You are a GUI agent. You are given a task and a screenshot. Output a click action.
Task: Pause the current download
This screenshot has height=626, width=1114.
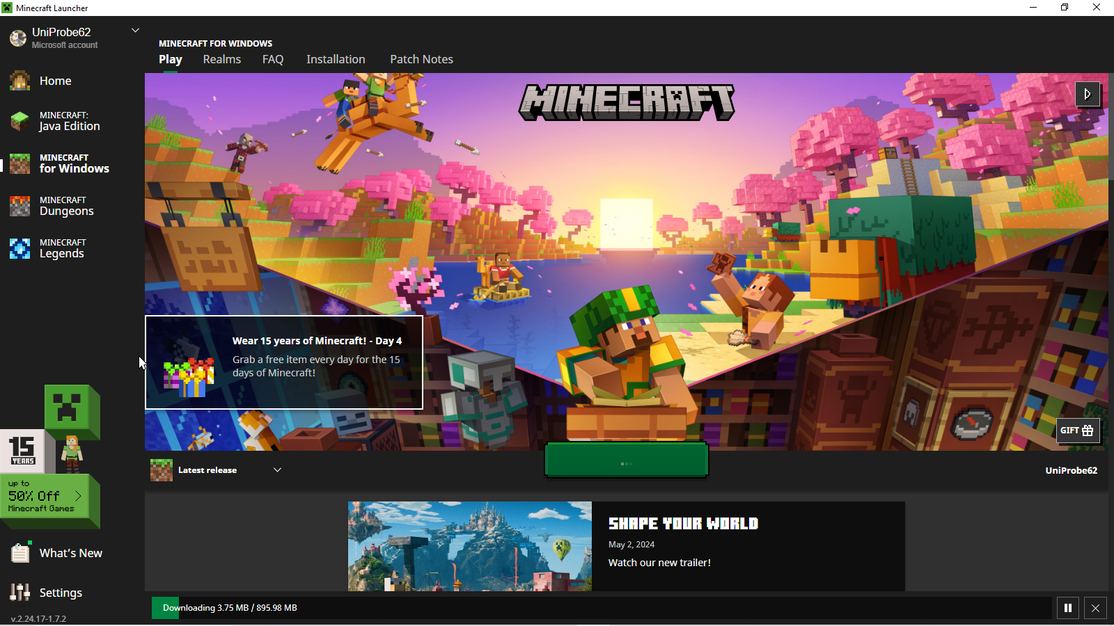point(1067,608)
